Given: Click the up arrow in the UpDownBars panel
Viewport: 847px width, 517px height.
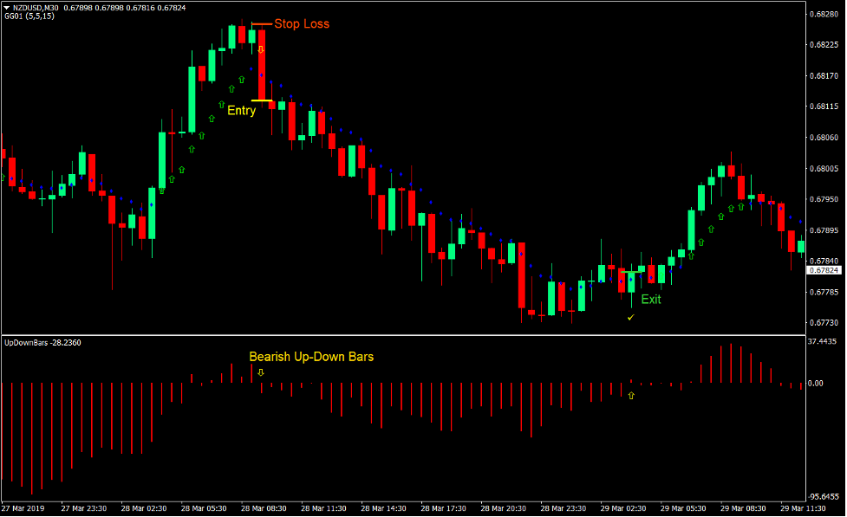Looking at the screenshot, I should tap(631, 395).
